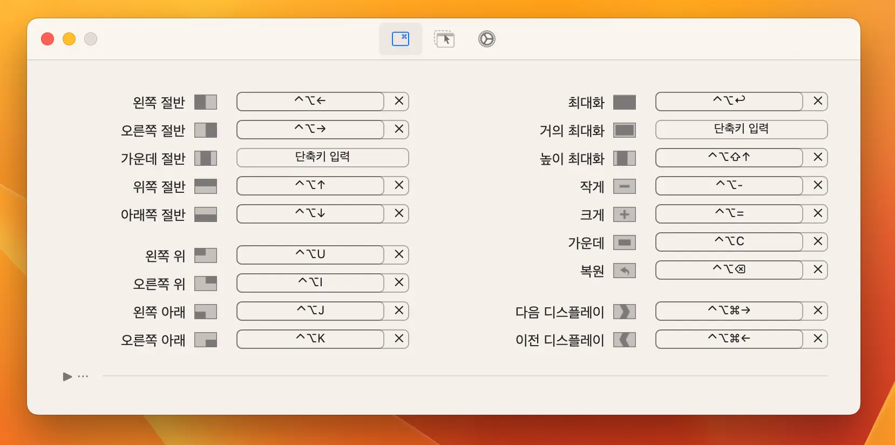The height and width of the screenshot is (445, 895).
Task: Click the 가운데 절반 center-half icon
Action: [206, 158]
